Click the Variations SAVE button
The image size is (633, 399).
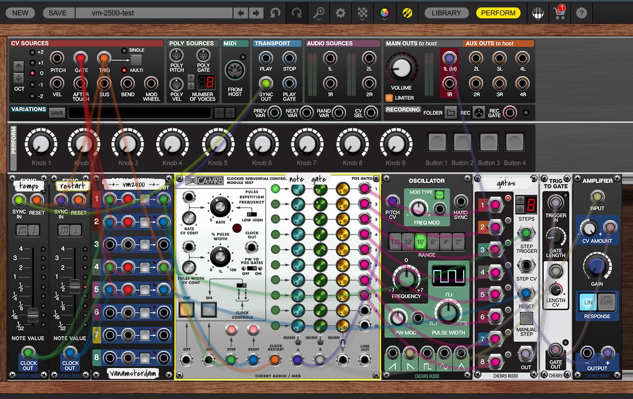point(57,113)
